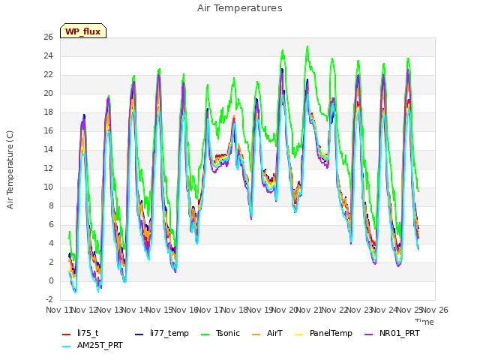
Task: Click the y-axis value 8
Action: point(51,205)
